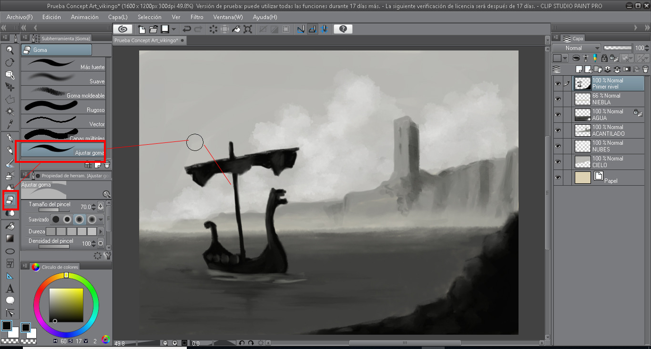Select the Gradient tool
The height and width of the screenshot is (349, 651).
(10, 239)
